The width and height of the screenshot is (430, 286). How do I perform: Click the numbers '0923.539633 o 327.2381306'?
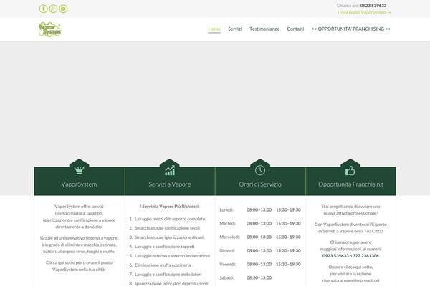coord(350,256)
